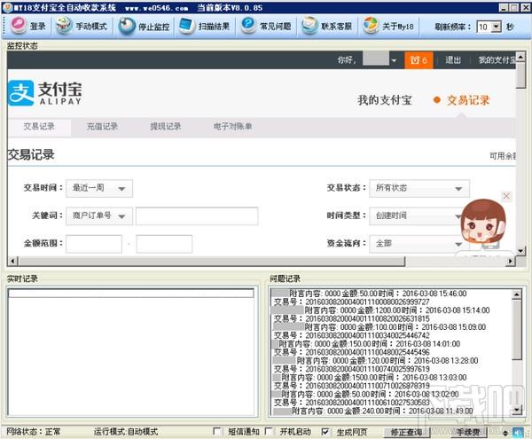Click 运行模式:自动模式 status text
This screenshot has height=439, width=532.
[126, 432]
